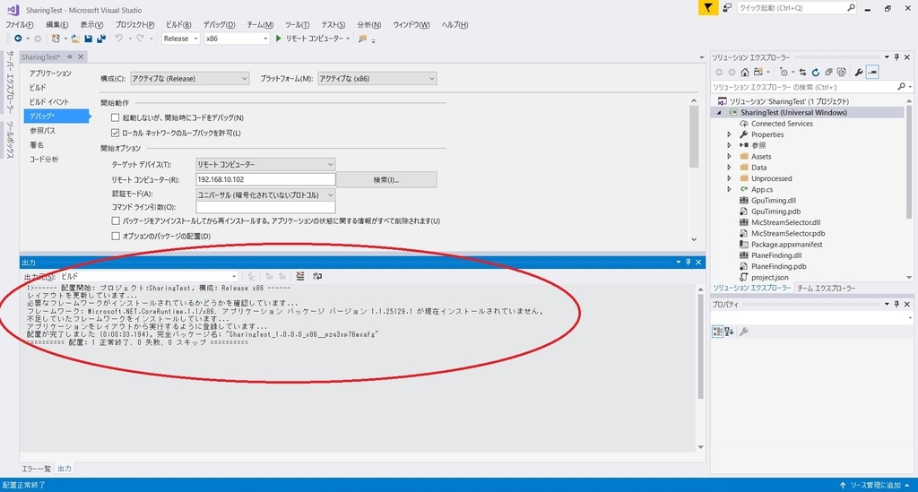Screen dimensions: 918x492
Task: Click the Open File folder icon
Action: (75, 39)
